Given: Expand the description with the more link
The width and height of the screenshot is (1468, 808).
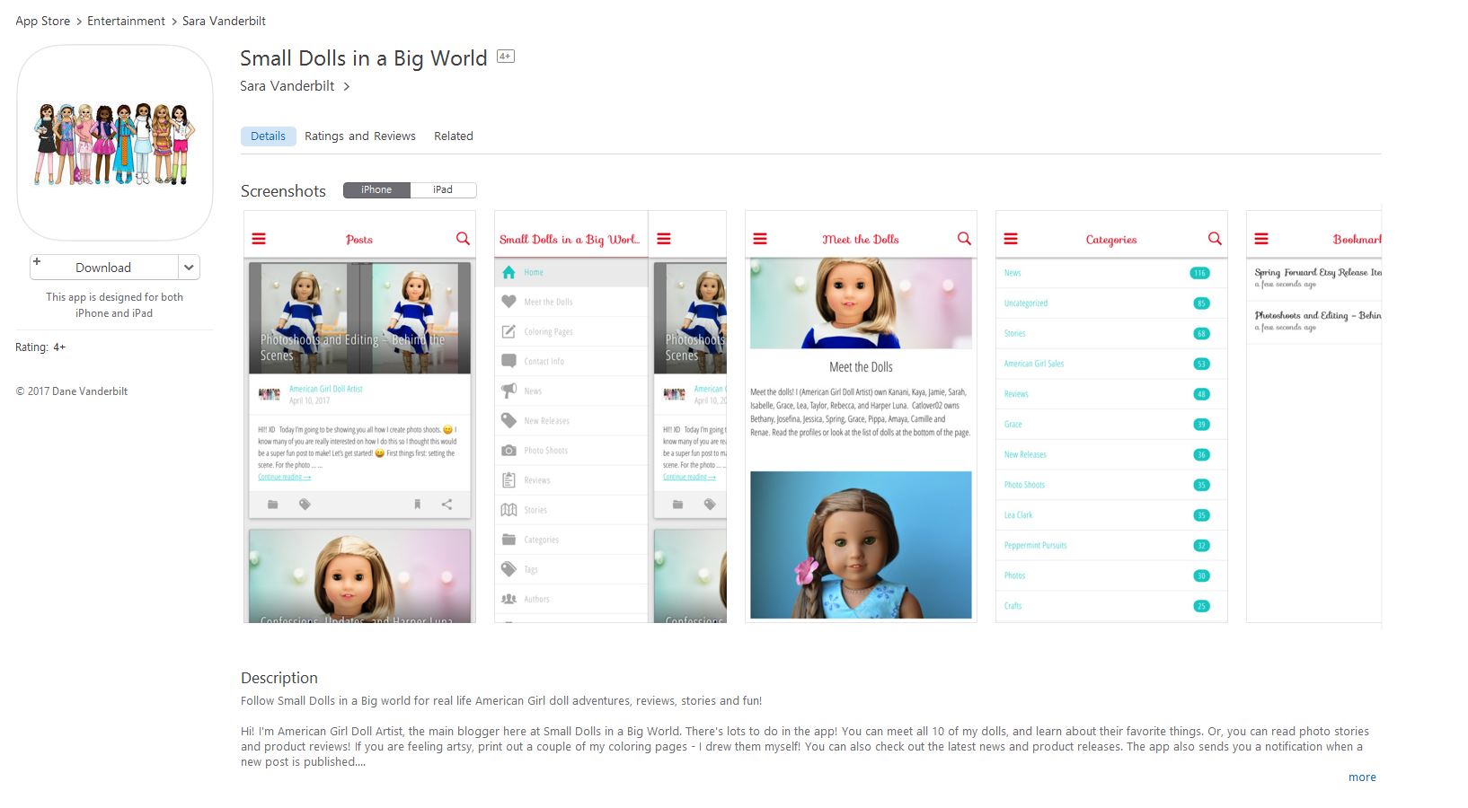Looking at the screenshot, I should [1362, 777].
